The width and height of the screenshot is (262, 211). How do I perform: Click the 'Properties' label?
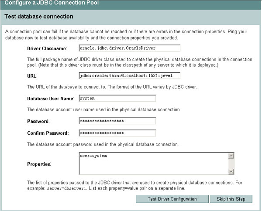coord(39,164)
